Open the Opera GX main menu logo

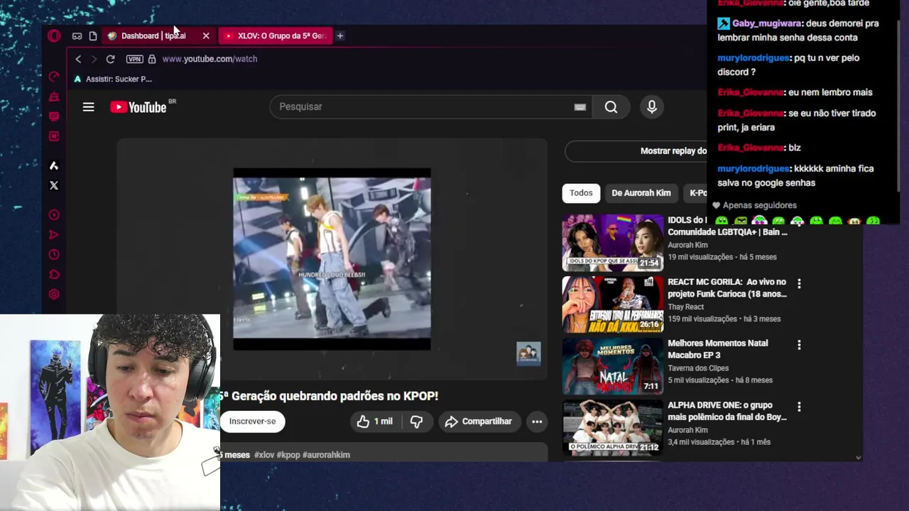pyautogui.click(x=54, y=35)
